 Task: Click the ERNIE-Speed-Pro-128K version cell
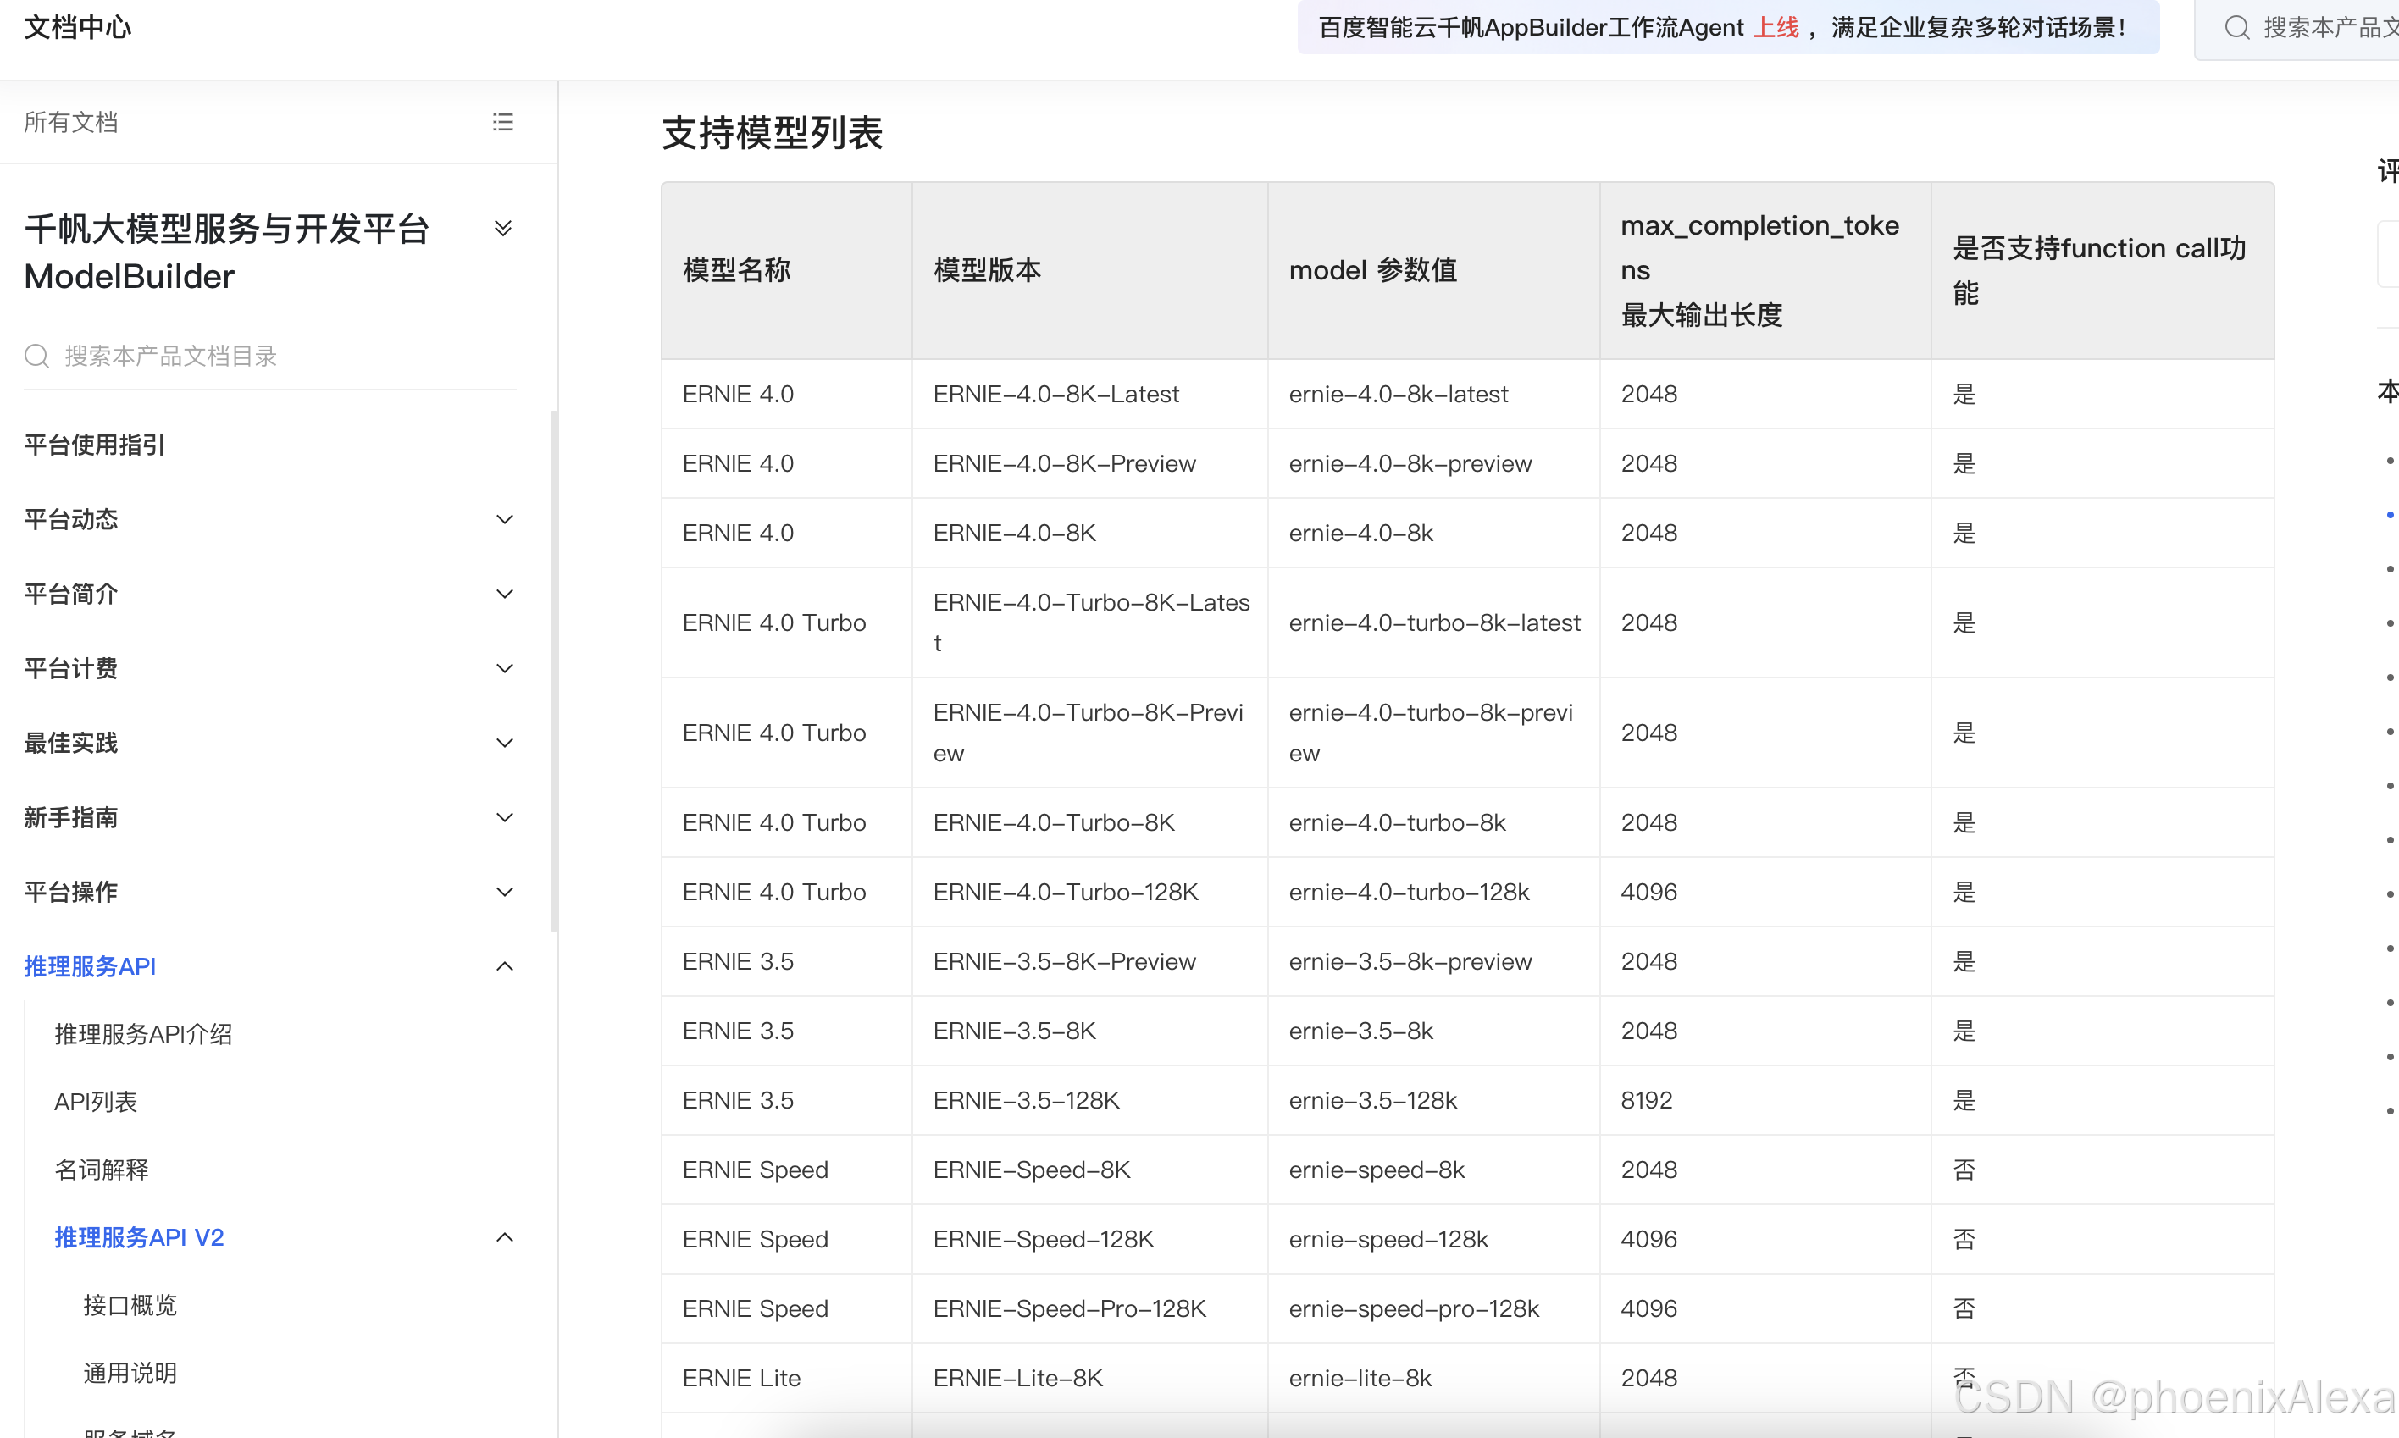click(1089, 1309)
